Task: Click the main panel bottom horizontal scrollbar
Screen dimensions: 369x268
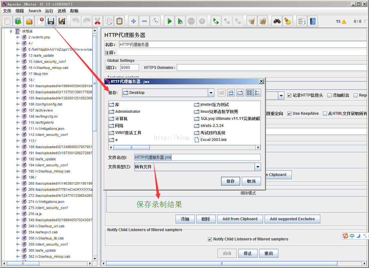Action: click(221, 264)
